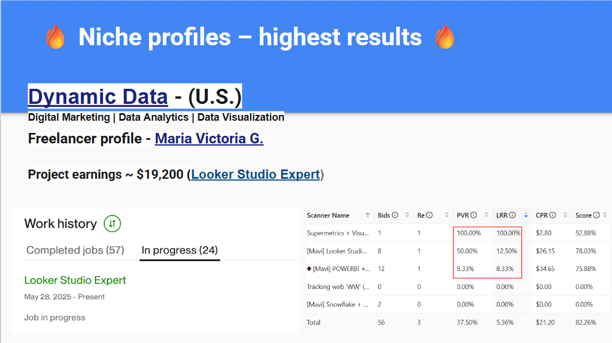Viewport: 612px width, 343px height.
Task: Switch to the Completed jobs (57) tab
Action: point(75,250)
